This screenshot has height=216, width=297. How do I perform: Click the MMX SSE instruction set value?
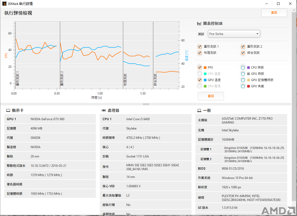pyautogui.click(x=153, y=167)
